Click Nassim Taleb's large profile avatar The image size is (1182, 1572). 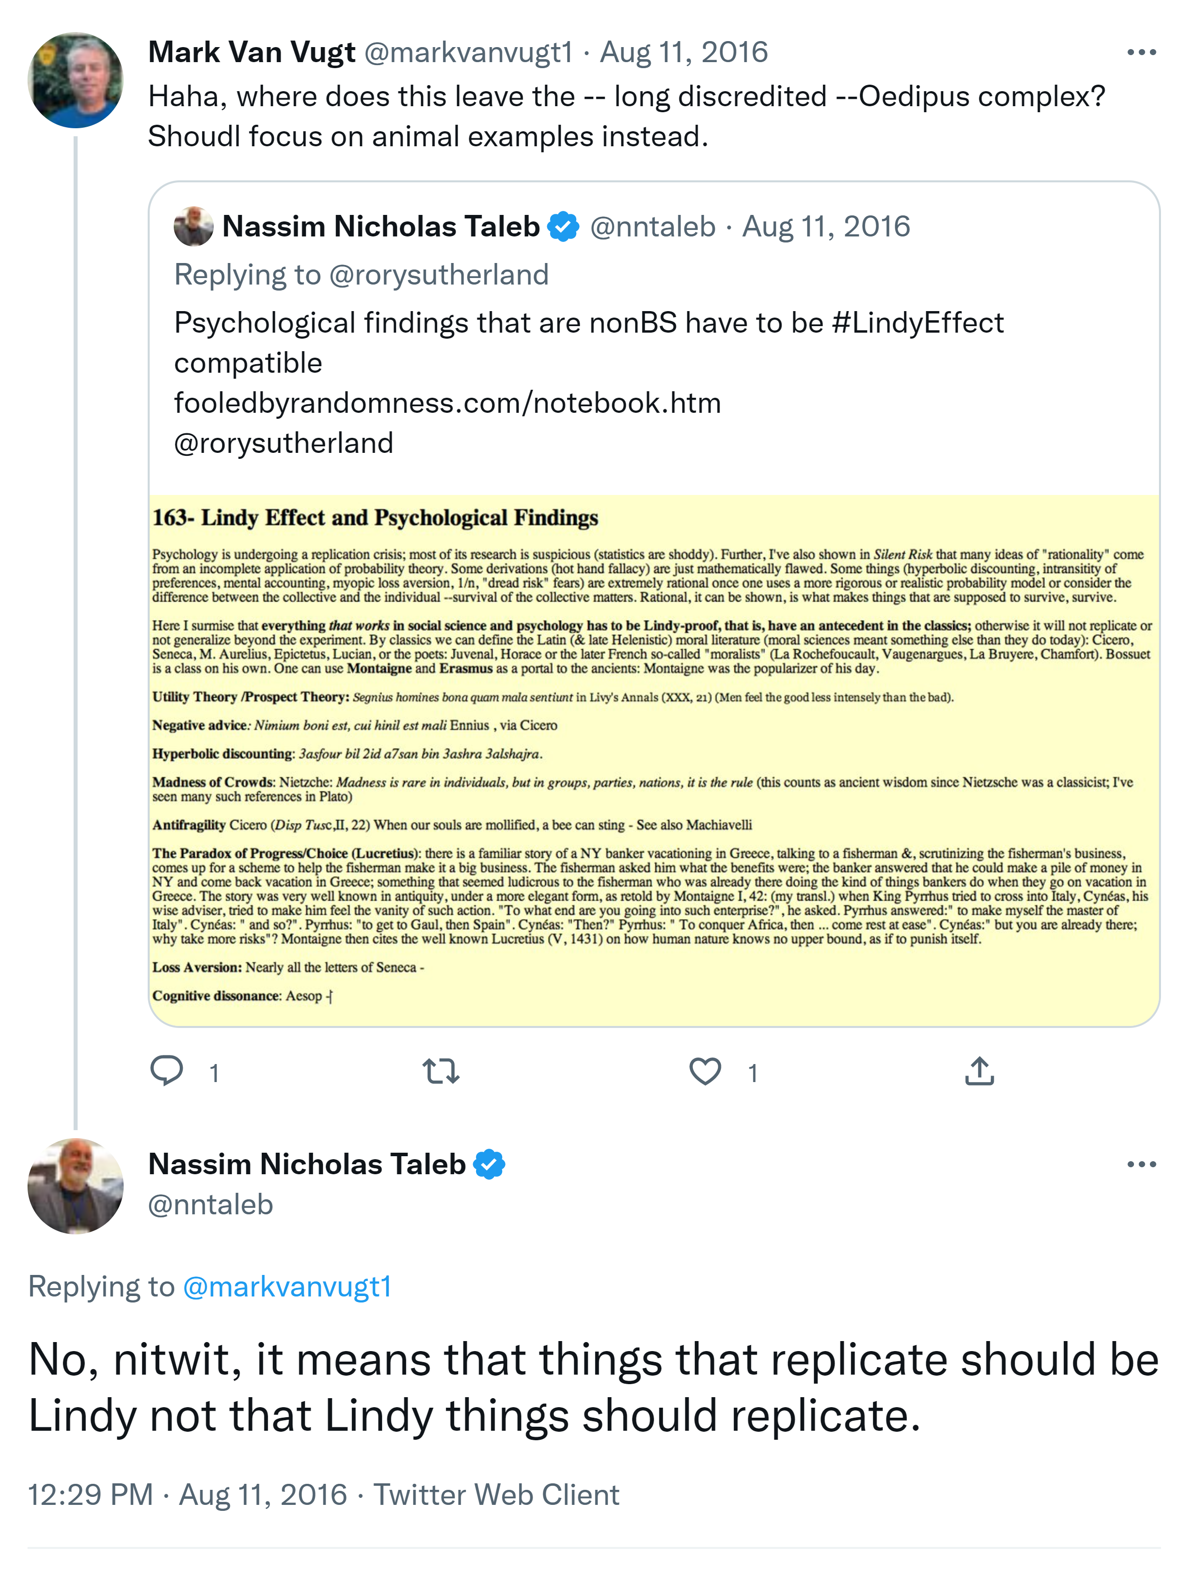75,1186
